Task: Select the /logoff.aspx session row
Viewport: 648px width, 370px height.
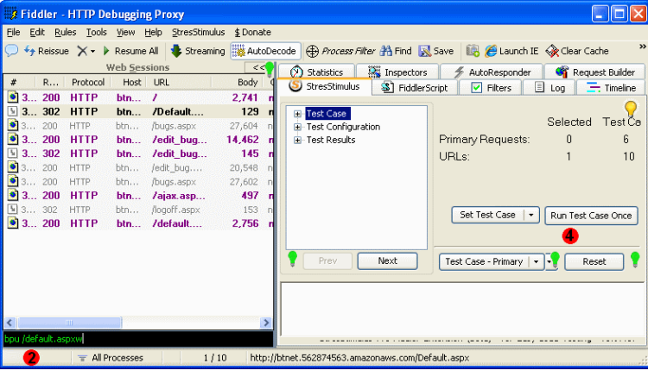Action: (x=138, y=210)
